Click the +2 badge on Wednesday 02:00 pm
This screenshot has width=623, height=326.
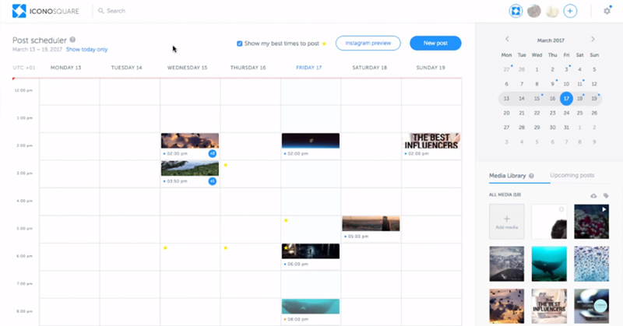coord(213,153)
